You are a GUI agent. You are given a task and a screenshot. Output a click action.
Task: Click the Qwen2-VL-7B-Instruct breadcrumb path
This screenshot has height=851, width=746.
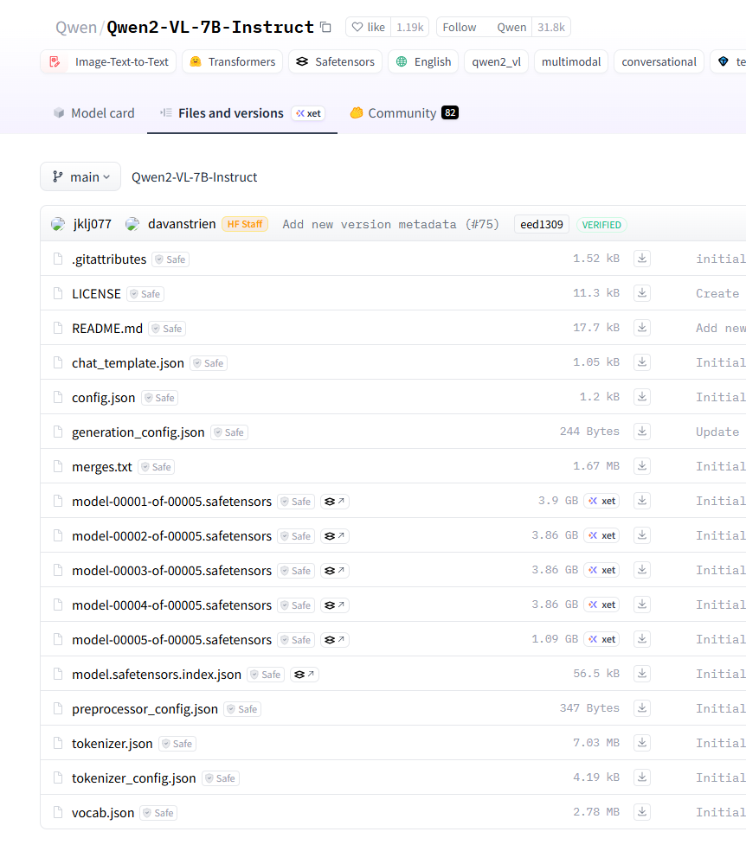click(195, 177)
